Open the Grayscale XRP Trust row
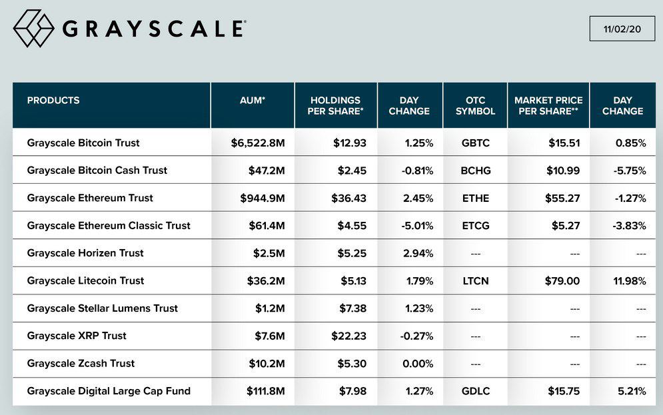Viewport: 663px width, 415px height. pos(77,336)
